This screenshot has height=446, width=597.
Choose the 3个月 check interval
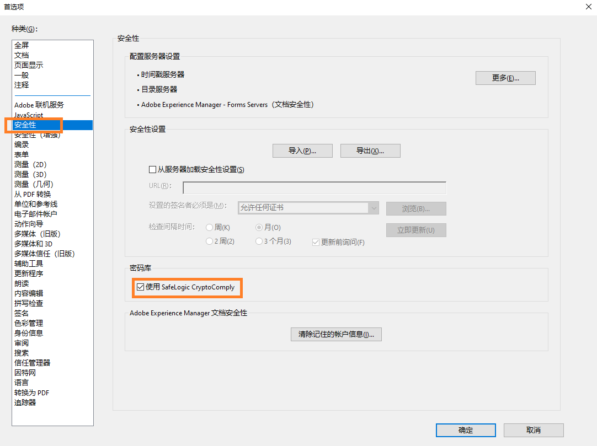click(259, 241)
